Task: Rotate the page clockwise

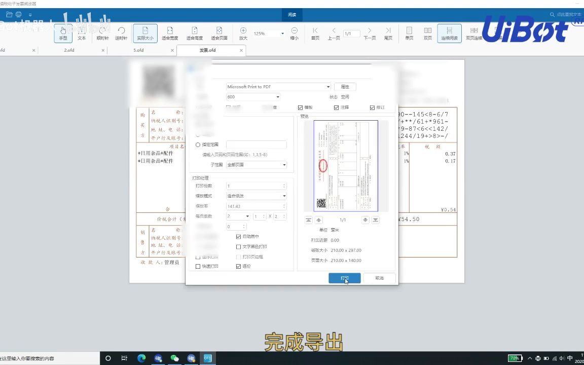Action: pos(102,33)
